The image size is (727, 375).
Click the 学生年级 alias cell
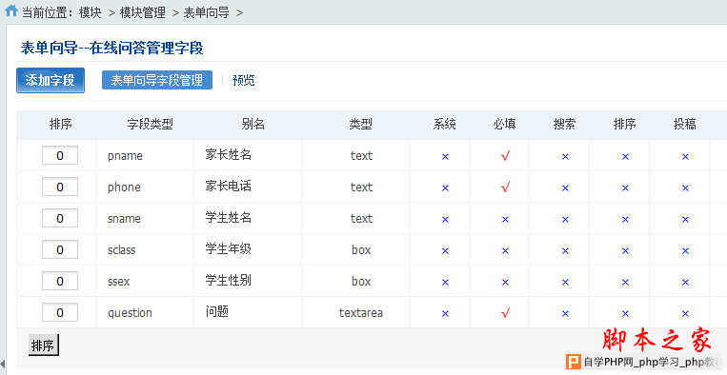tap(229, 249)
